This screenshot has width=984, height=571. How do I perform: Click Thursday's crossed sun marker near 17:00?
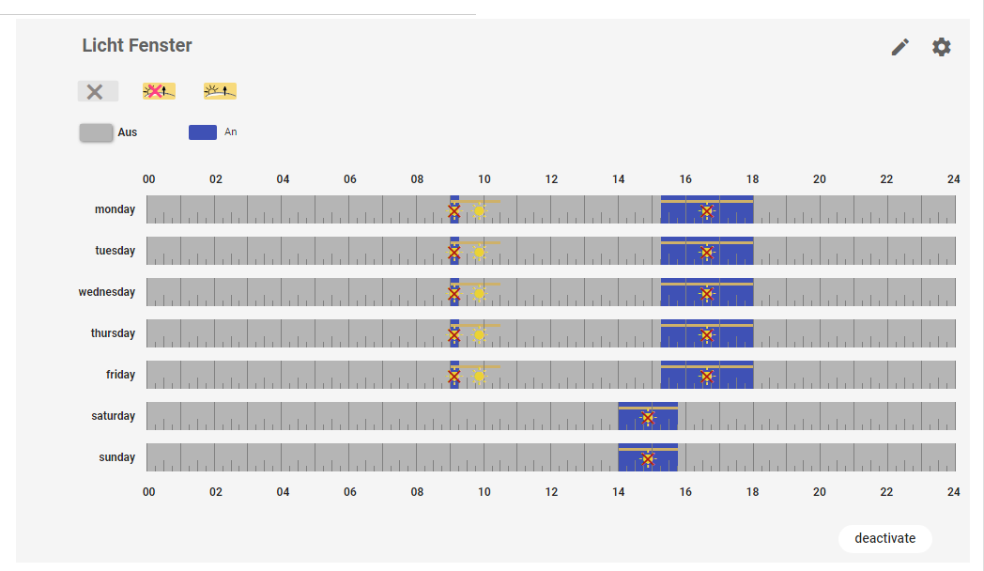pyautogui.click(x=707, y=334)
